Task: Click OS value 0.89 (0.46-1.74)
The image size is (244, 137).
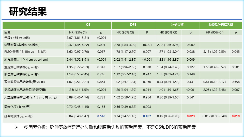Action: click(x=78, y=97)
